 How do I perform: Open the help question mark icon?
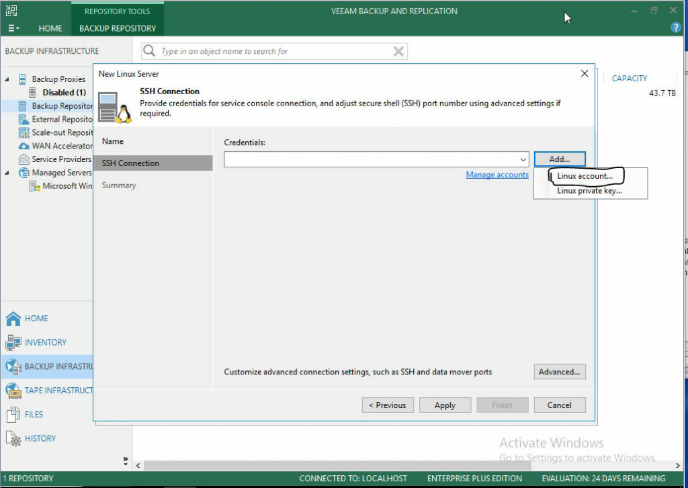tap(675, 28)
